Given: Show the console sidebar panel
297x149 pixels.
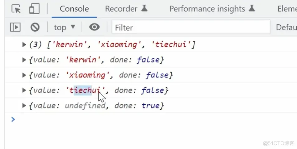Looking at the screenshot, I should [x=15, y=27].
